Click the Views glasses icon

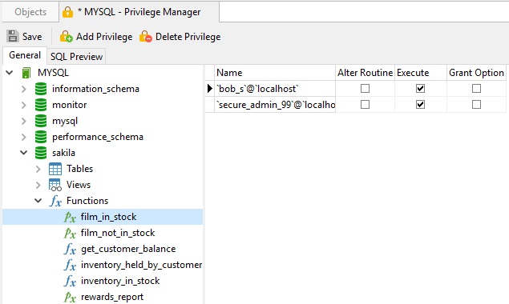(55, 185)
